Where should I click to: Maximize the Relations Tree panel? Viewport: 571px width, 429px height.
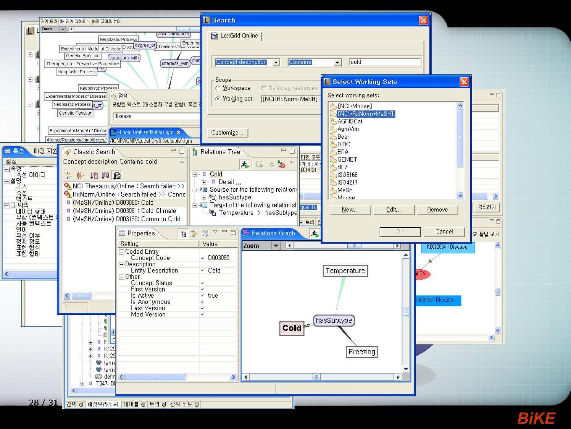point(292,151)
